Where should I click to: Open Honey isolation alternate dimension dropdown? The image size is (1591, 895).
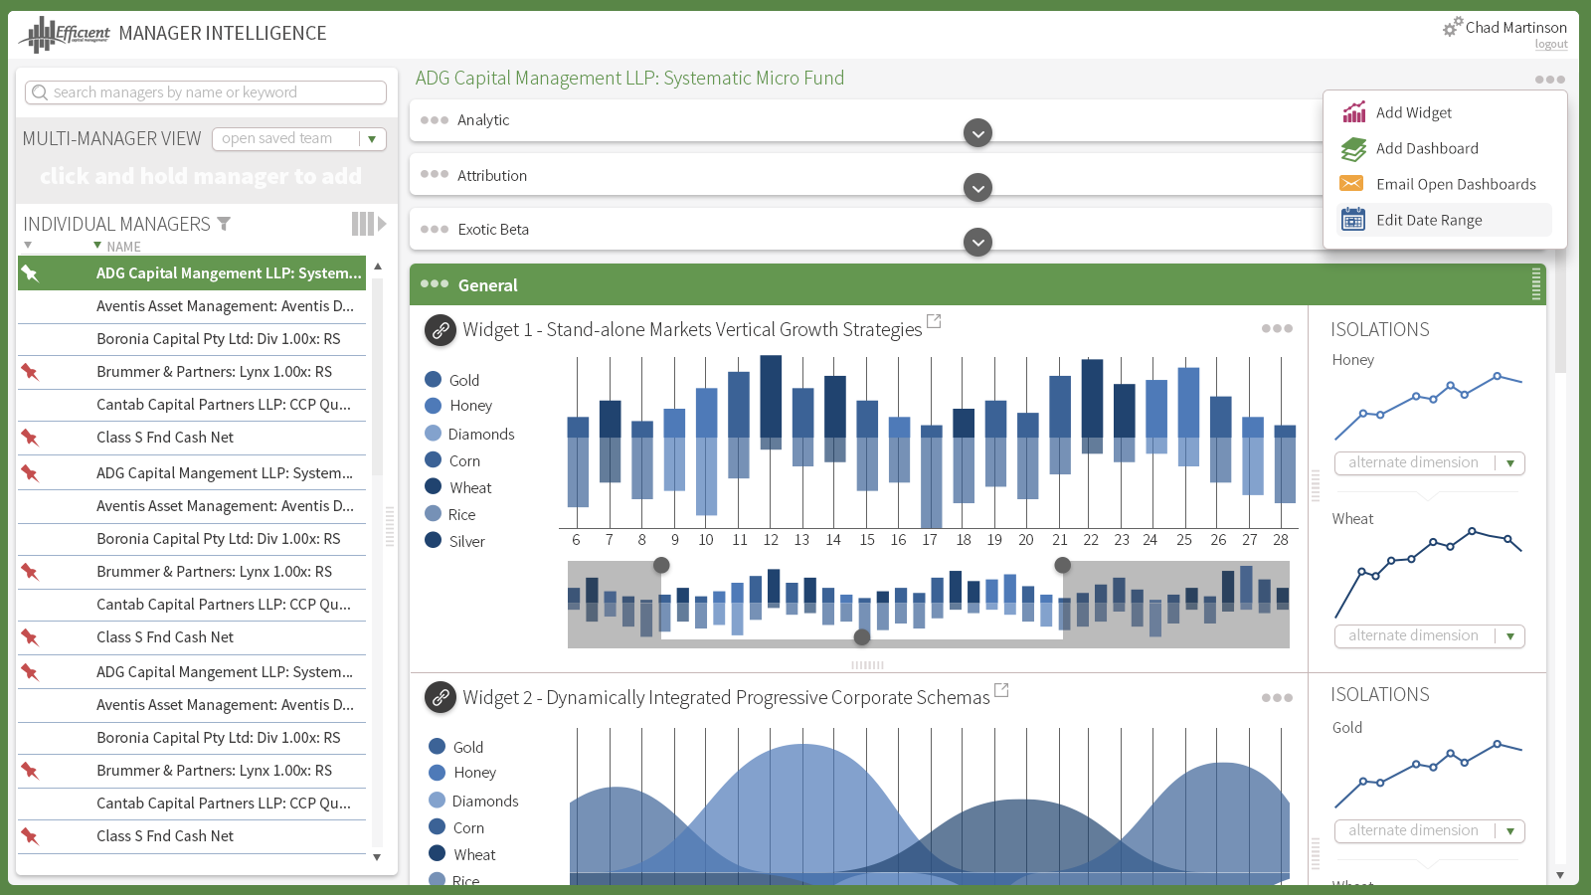click(1430, 463)
